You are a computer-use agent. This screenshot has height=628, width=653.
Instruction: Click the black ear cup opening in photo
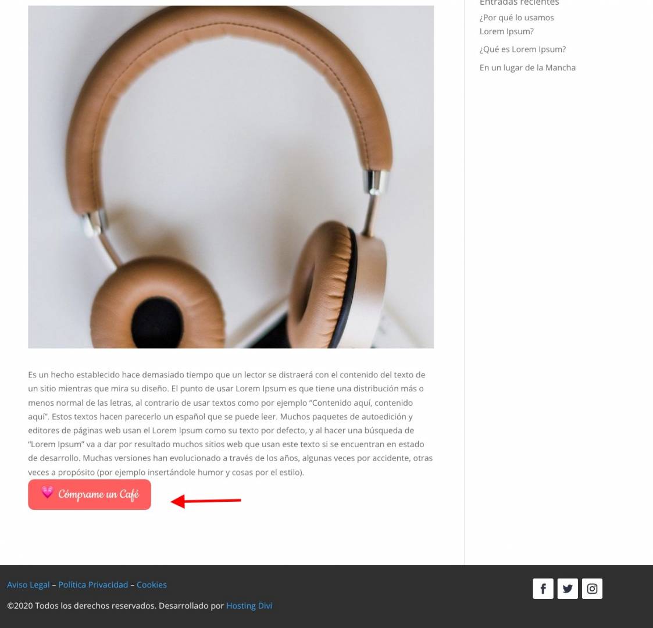pos(157,323)
